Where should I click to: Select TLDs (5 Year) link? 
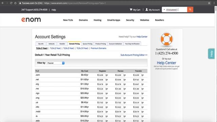point(68,48)
